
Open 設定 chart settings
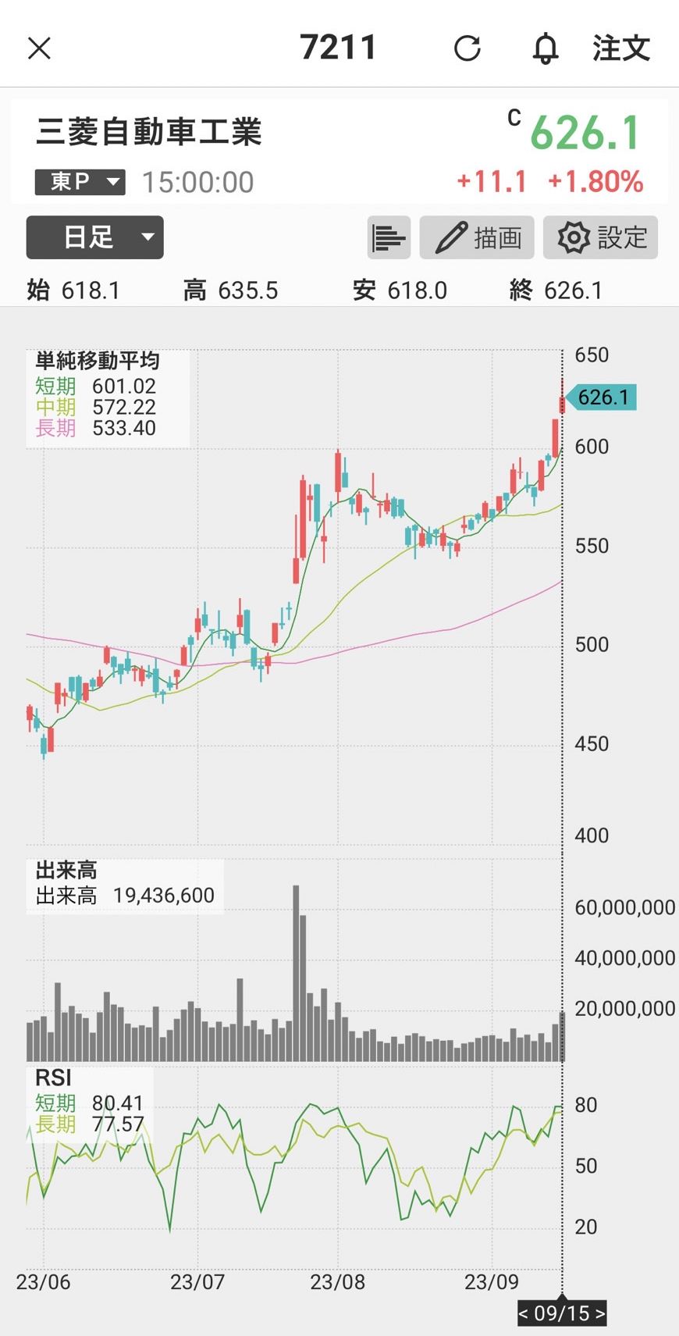(x=601, y=237)
